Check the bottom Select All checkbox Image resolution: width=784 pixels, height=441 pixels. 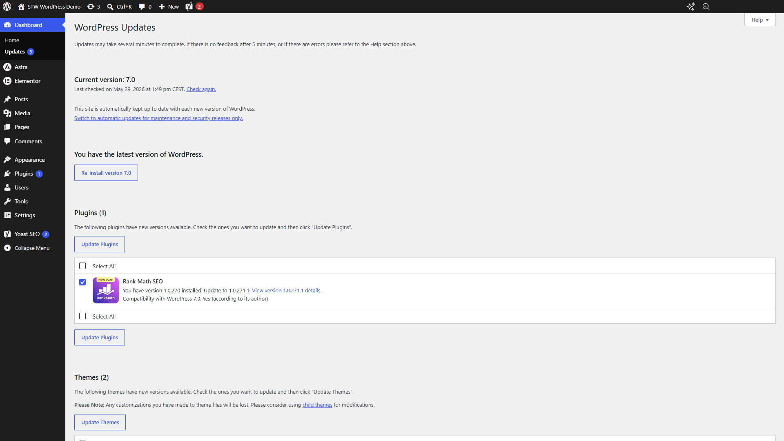(x=82, y=316)
